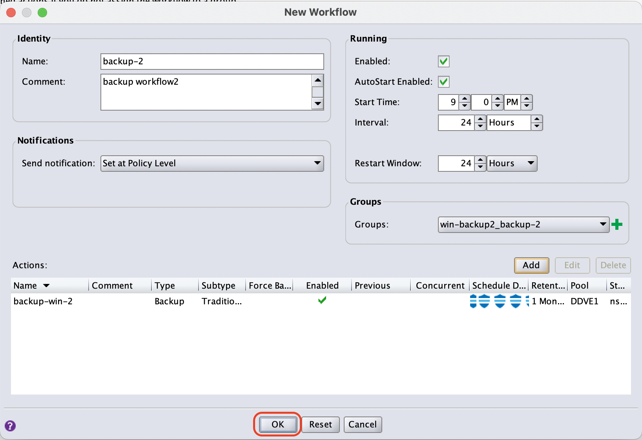Click the Comment text area

click(x=206, y=92)
